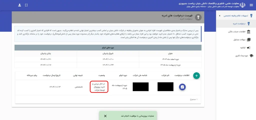Click the ۱ مجموع total count
Viewport: 256px width, 120px height.
[x=194, y=99]
